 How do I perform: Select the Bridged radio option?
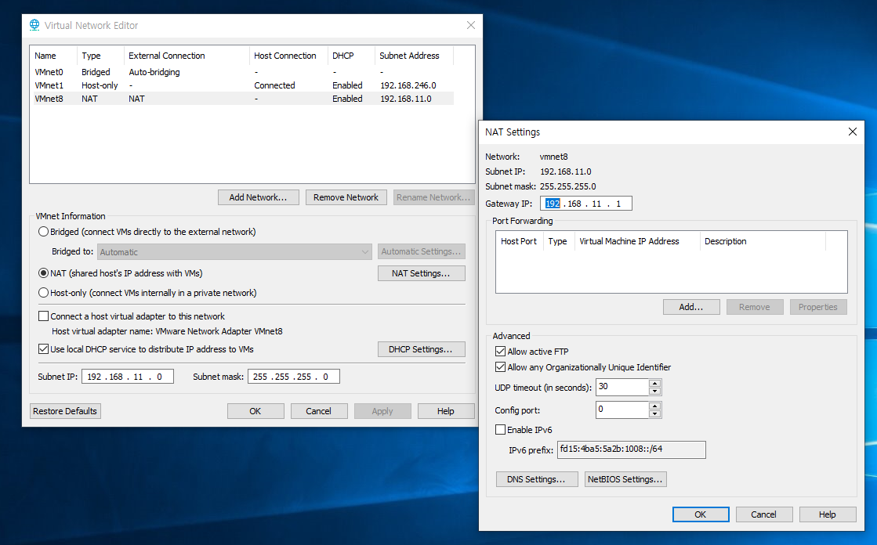click(x=43, y=232)
